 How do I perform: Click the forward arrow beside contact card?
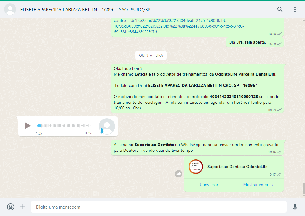178,174
